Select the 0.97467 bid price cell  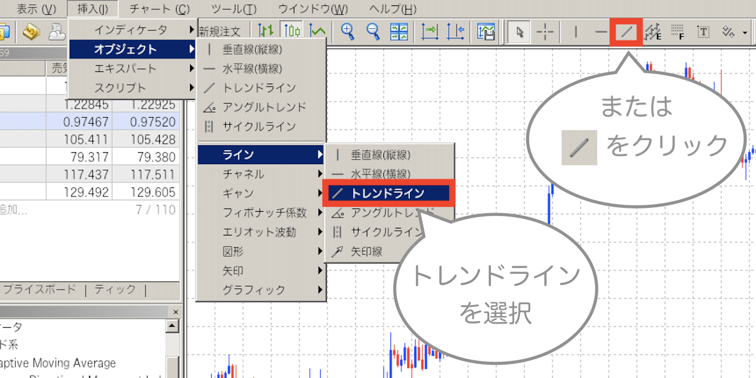point(78,122)
